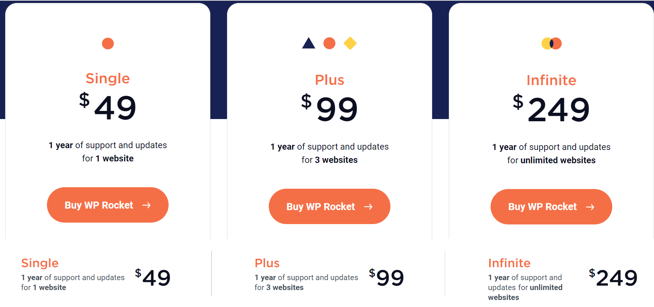Buy WP Rocket Single plan
The width and height of the screenshot is (654, 307).
(x=99, y=205)
